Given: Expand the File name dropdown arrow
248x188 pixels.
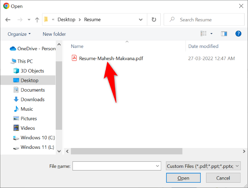Looking at the screenshot, I should [157, 166].
